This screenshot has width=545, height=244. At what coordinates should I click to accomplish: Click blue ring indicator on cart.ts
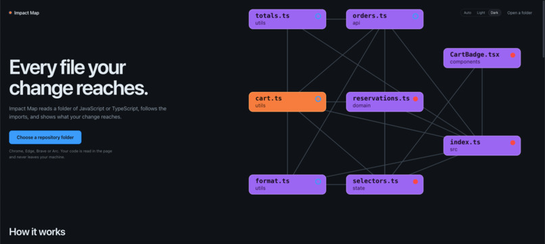tap(318, 99)
